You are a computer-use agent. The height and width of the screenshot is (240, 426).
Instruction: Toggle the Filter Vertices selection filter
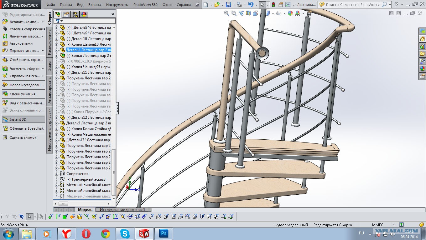[51, 217]
